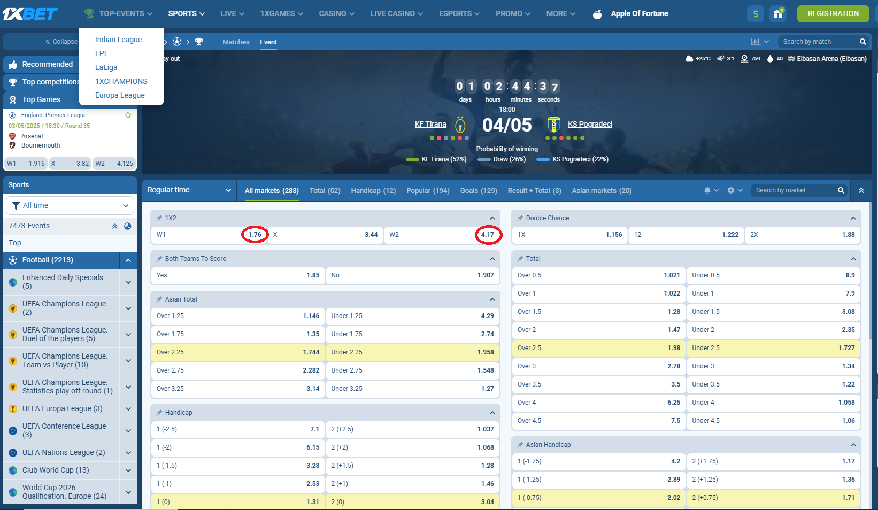Click the globe icon beside 7478 Events

click(x=128, y=226)
